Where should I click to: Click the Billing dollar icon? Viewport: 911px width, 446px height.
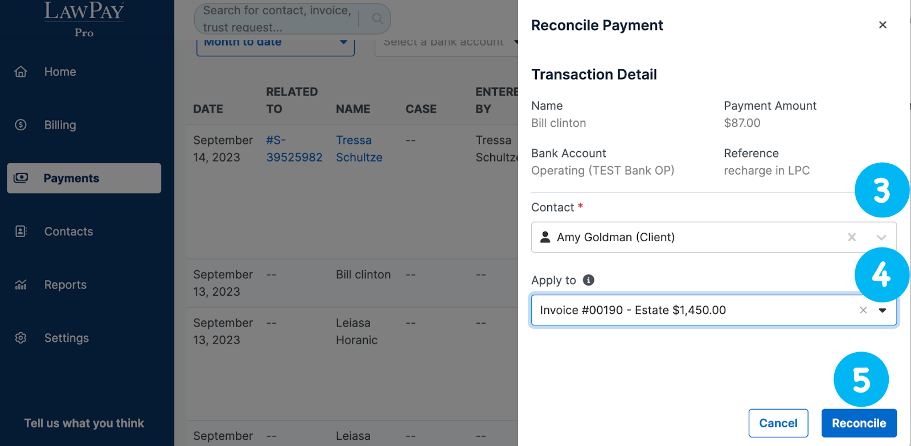pos(21,125)
